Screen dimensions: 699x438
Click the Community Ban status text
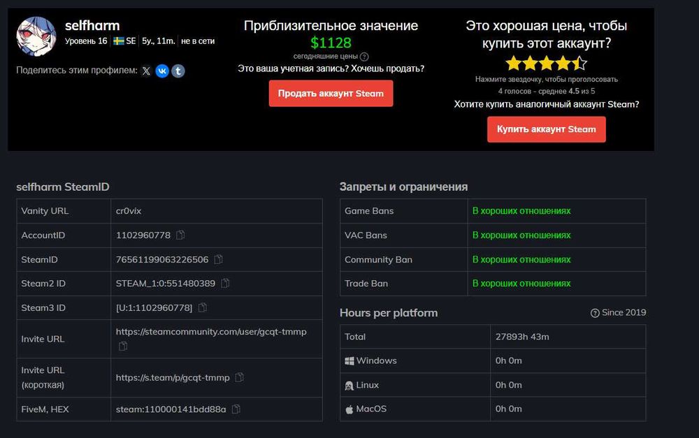tap(521, 259)
